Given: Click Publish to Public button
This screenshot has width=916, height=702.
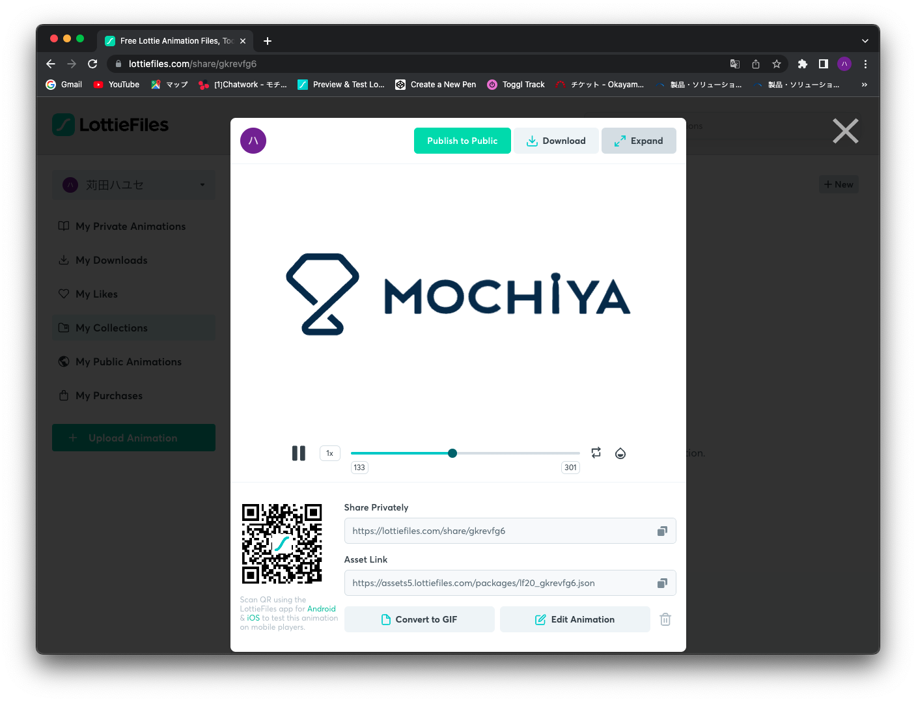Looking at the screenshot, I should pos(462,141).
